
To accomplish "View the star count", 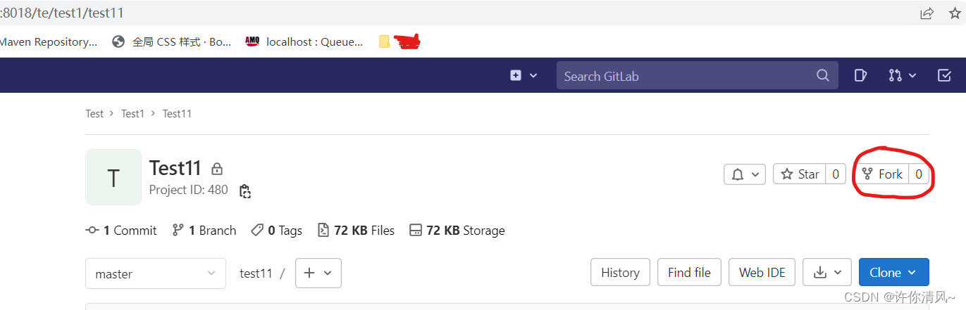I will tap(835, 174).
